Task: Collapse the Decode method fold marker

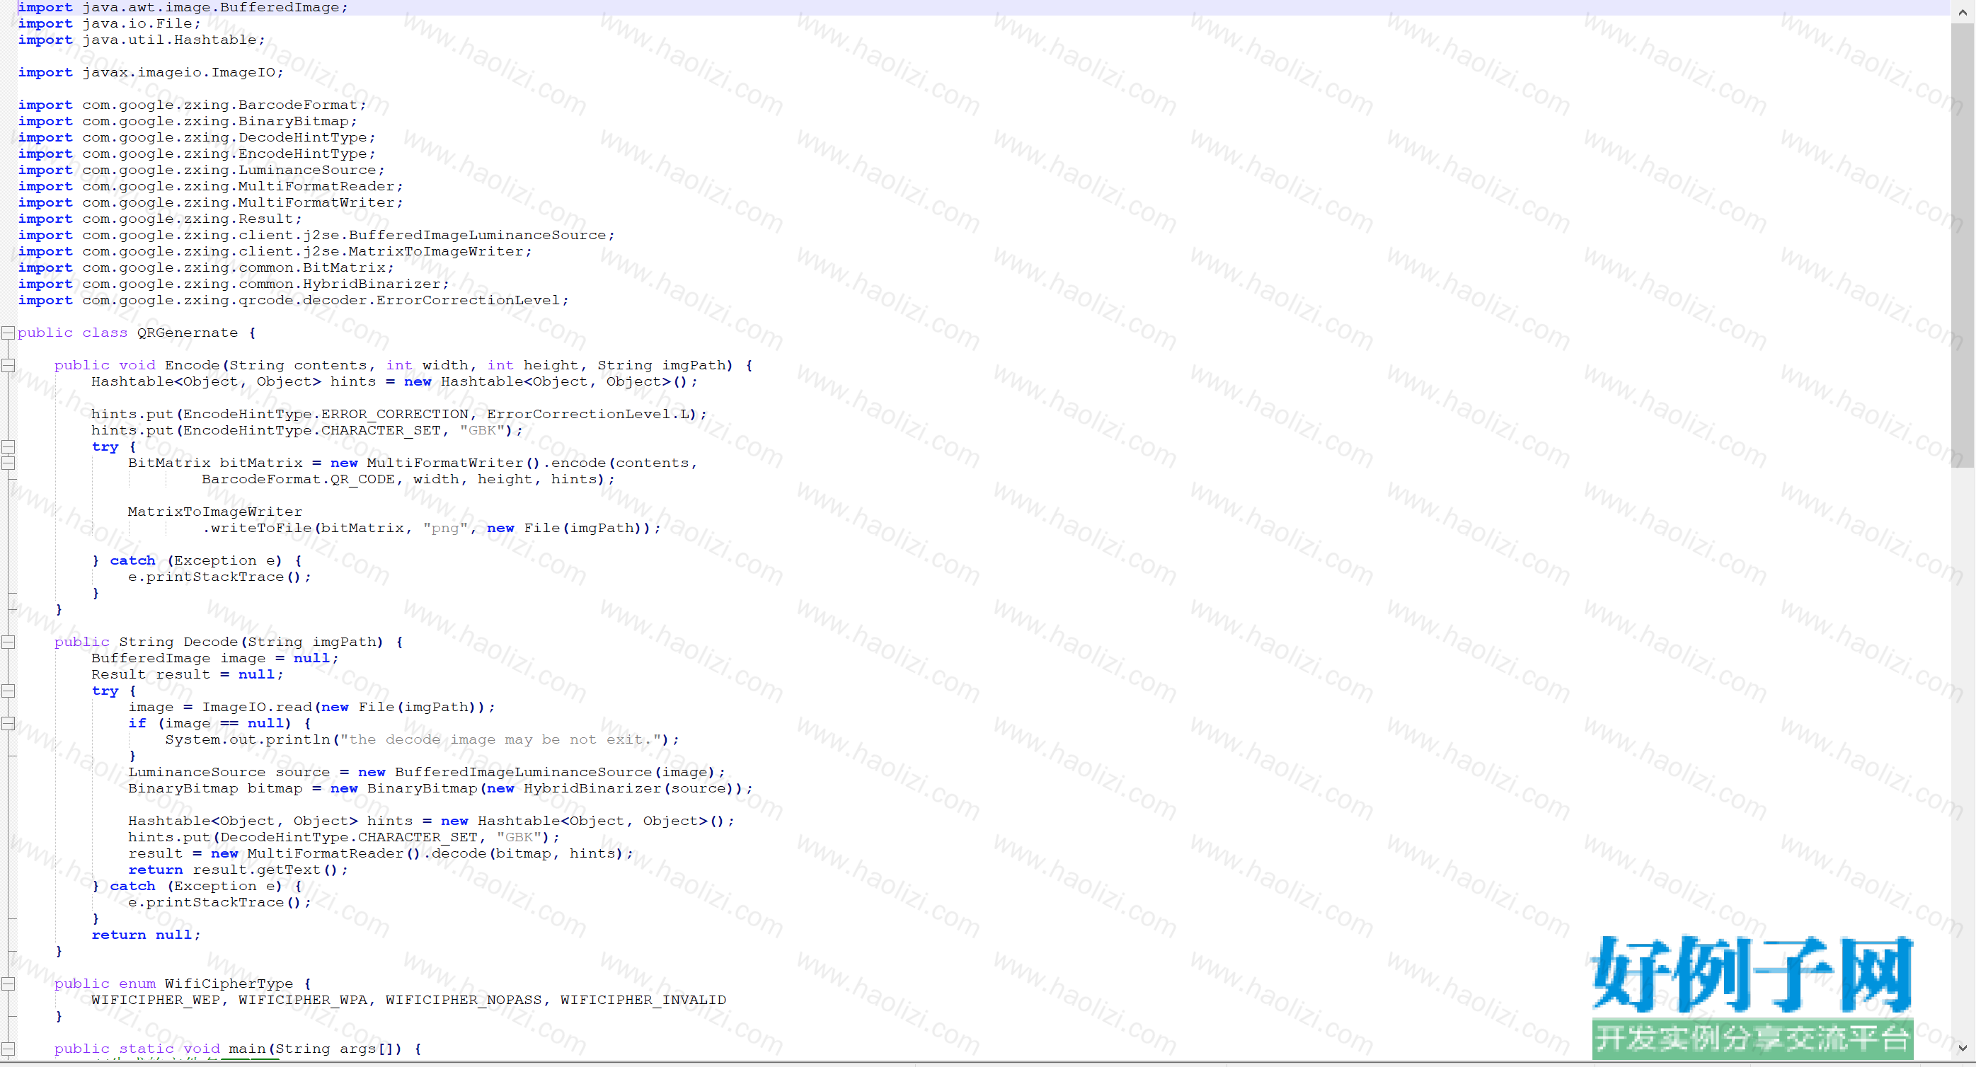Action: (8, 642)
